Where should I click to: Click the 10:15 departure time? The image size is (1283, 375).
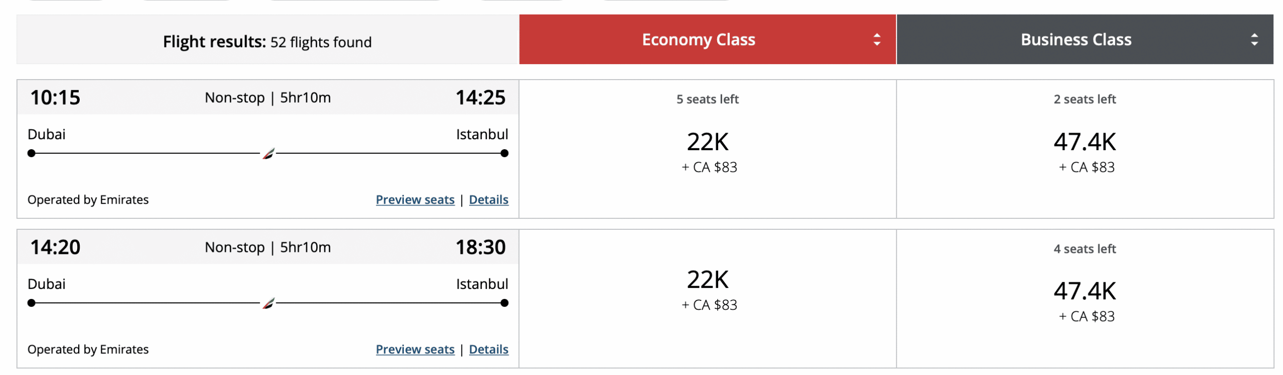point(55,98)
